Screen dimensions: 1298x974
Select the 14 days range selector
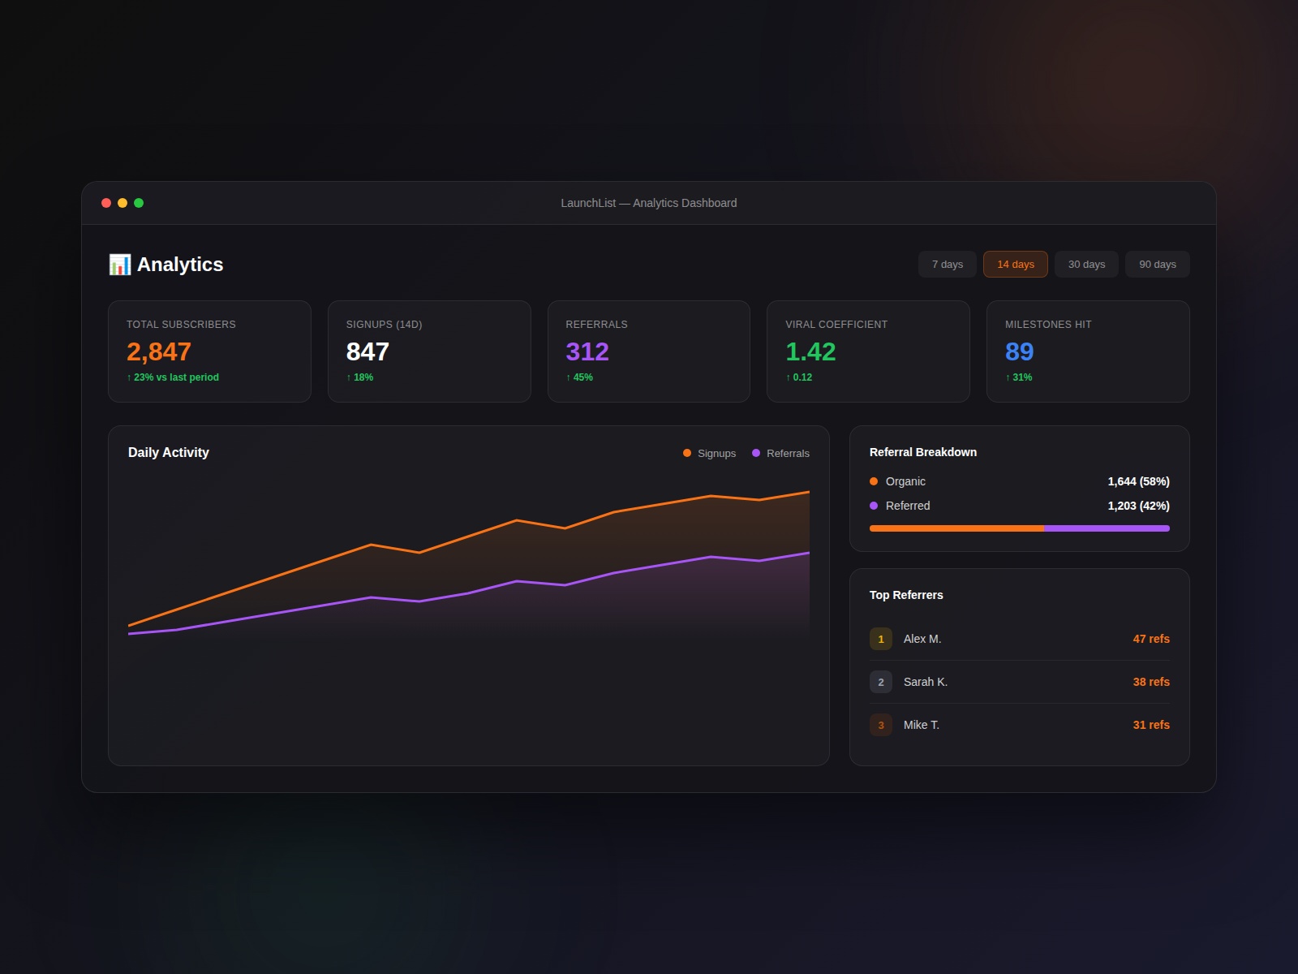pos(1015,264)
